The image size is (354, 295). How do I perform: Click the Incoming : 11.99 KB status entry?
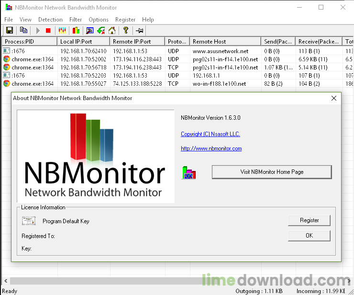[321, 291]
